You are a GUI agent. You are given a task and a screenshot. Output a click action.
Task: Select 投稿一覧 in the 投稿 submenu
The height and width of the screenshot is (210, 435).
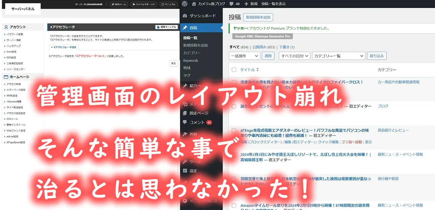click(x=190, y=38)
